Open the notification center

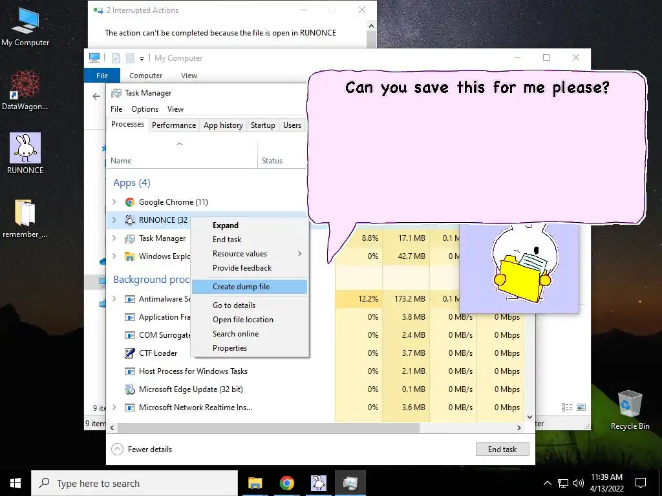(641, 483)
